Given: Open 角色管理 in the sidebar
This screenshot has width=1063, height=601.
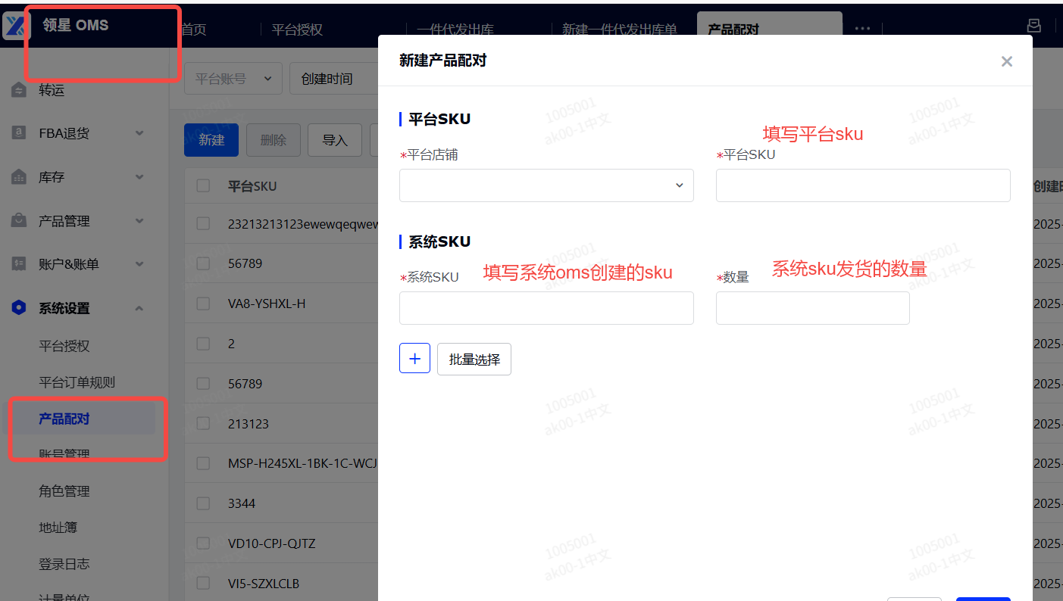Looking at the screenshot, I should click(x=64, y=491).
